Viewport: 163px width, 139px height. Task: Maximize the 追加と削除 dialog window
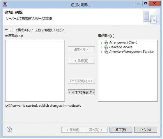(x=146, y=3)
